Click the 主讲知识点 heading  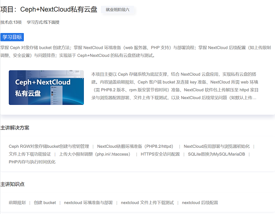tap(12, 184)
